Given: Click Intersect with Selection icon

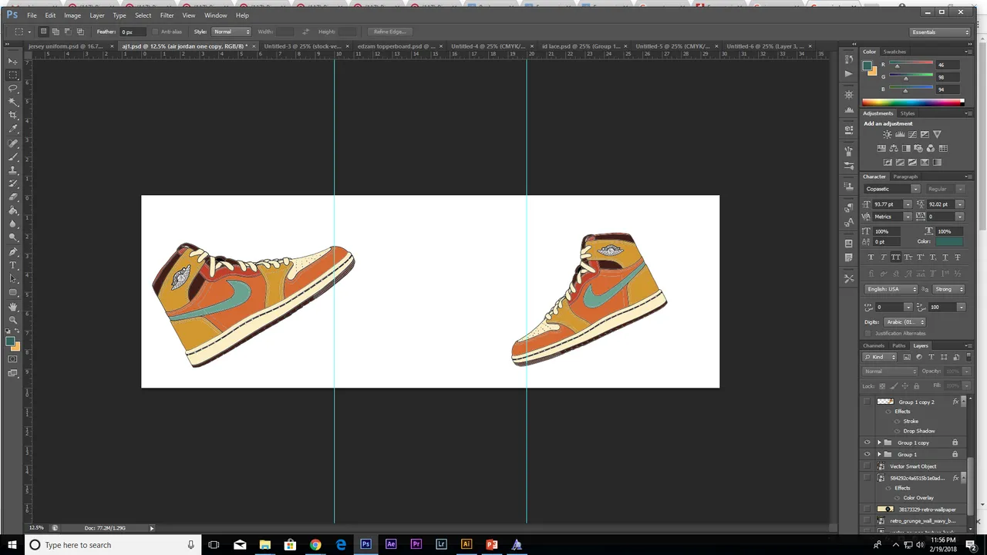Looking at the screenshot, I should pos(80,32).
